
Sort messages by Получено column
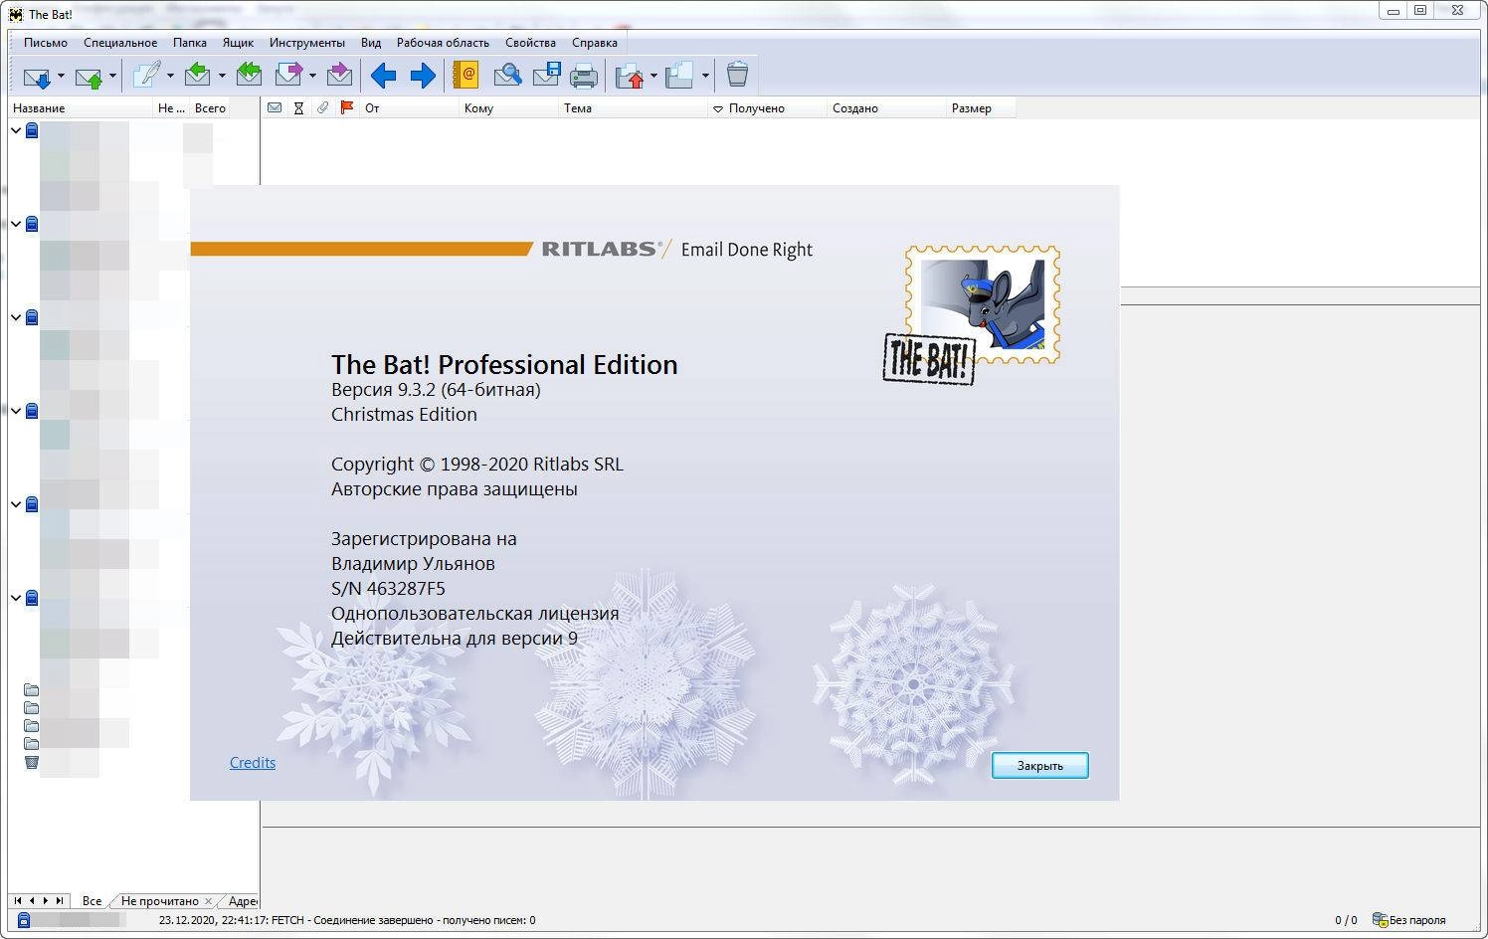[x=767, y=108]
